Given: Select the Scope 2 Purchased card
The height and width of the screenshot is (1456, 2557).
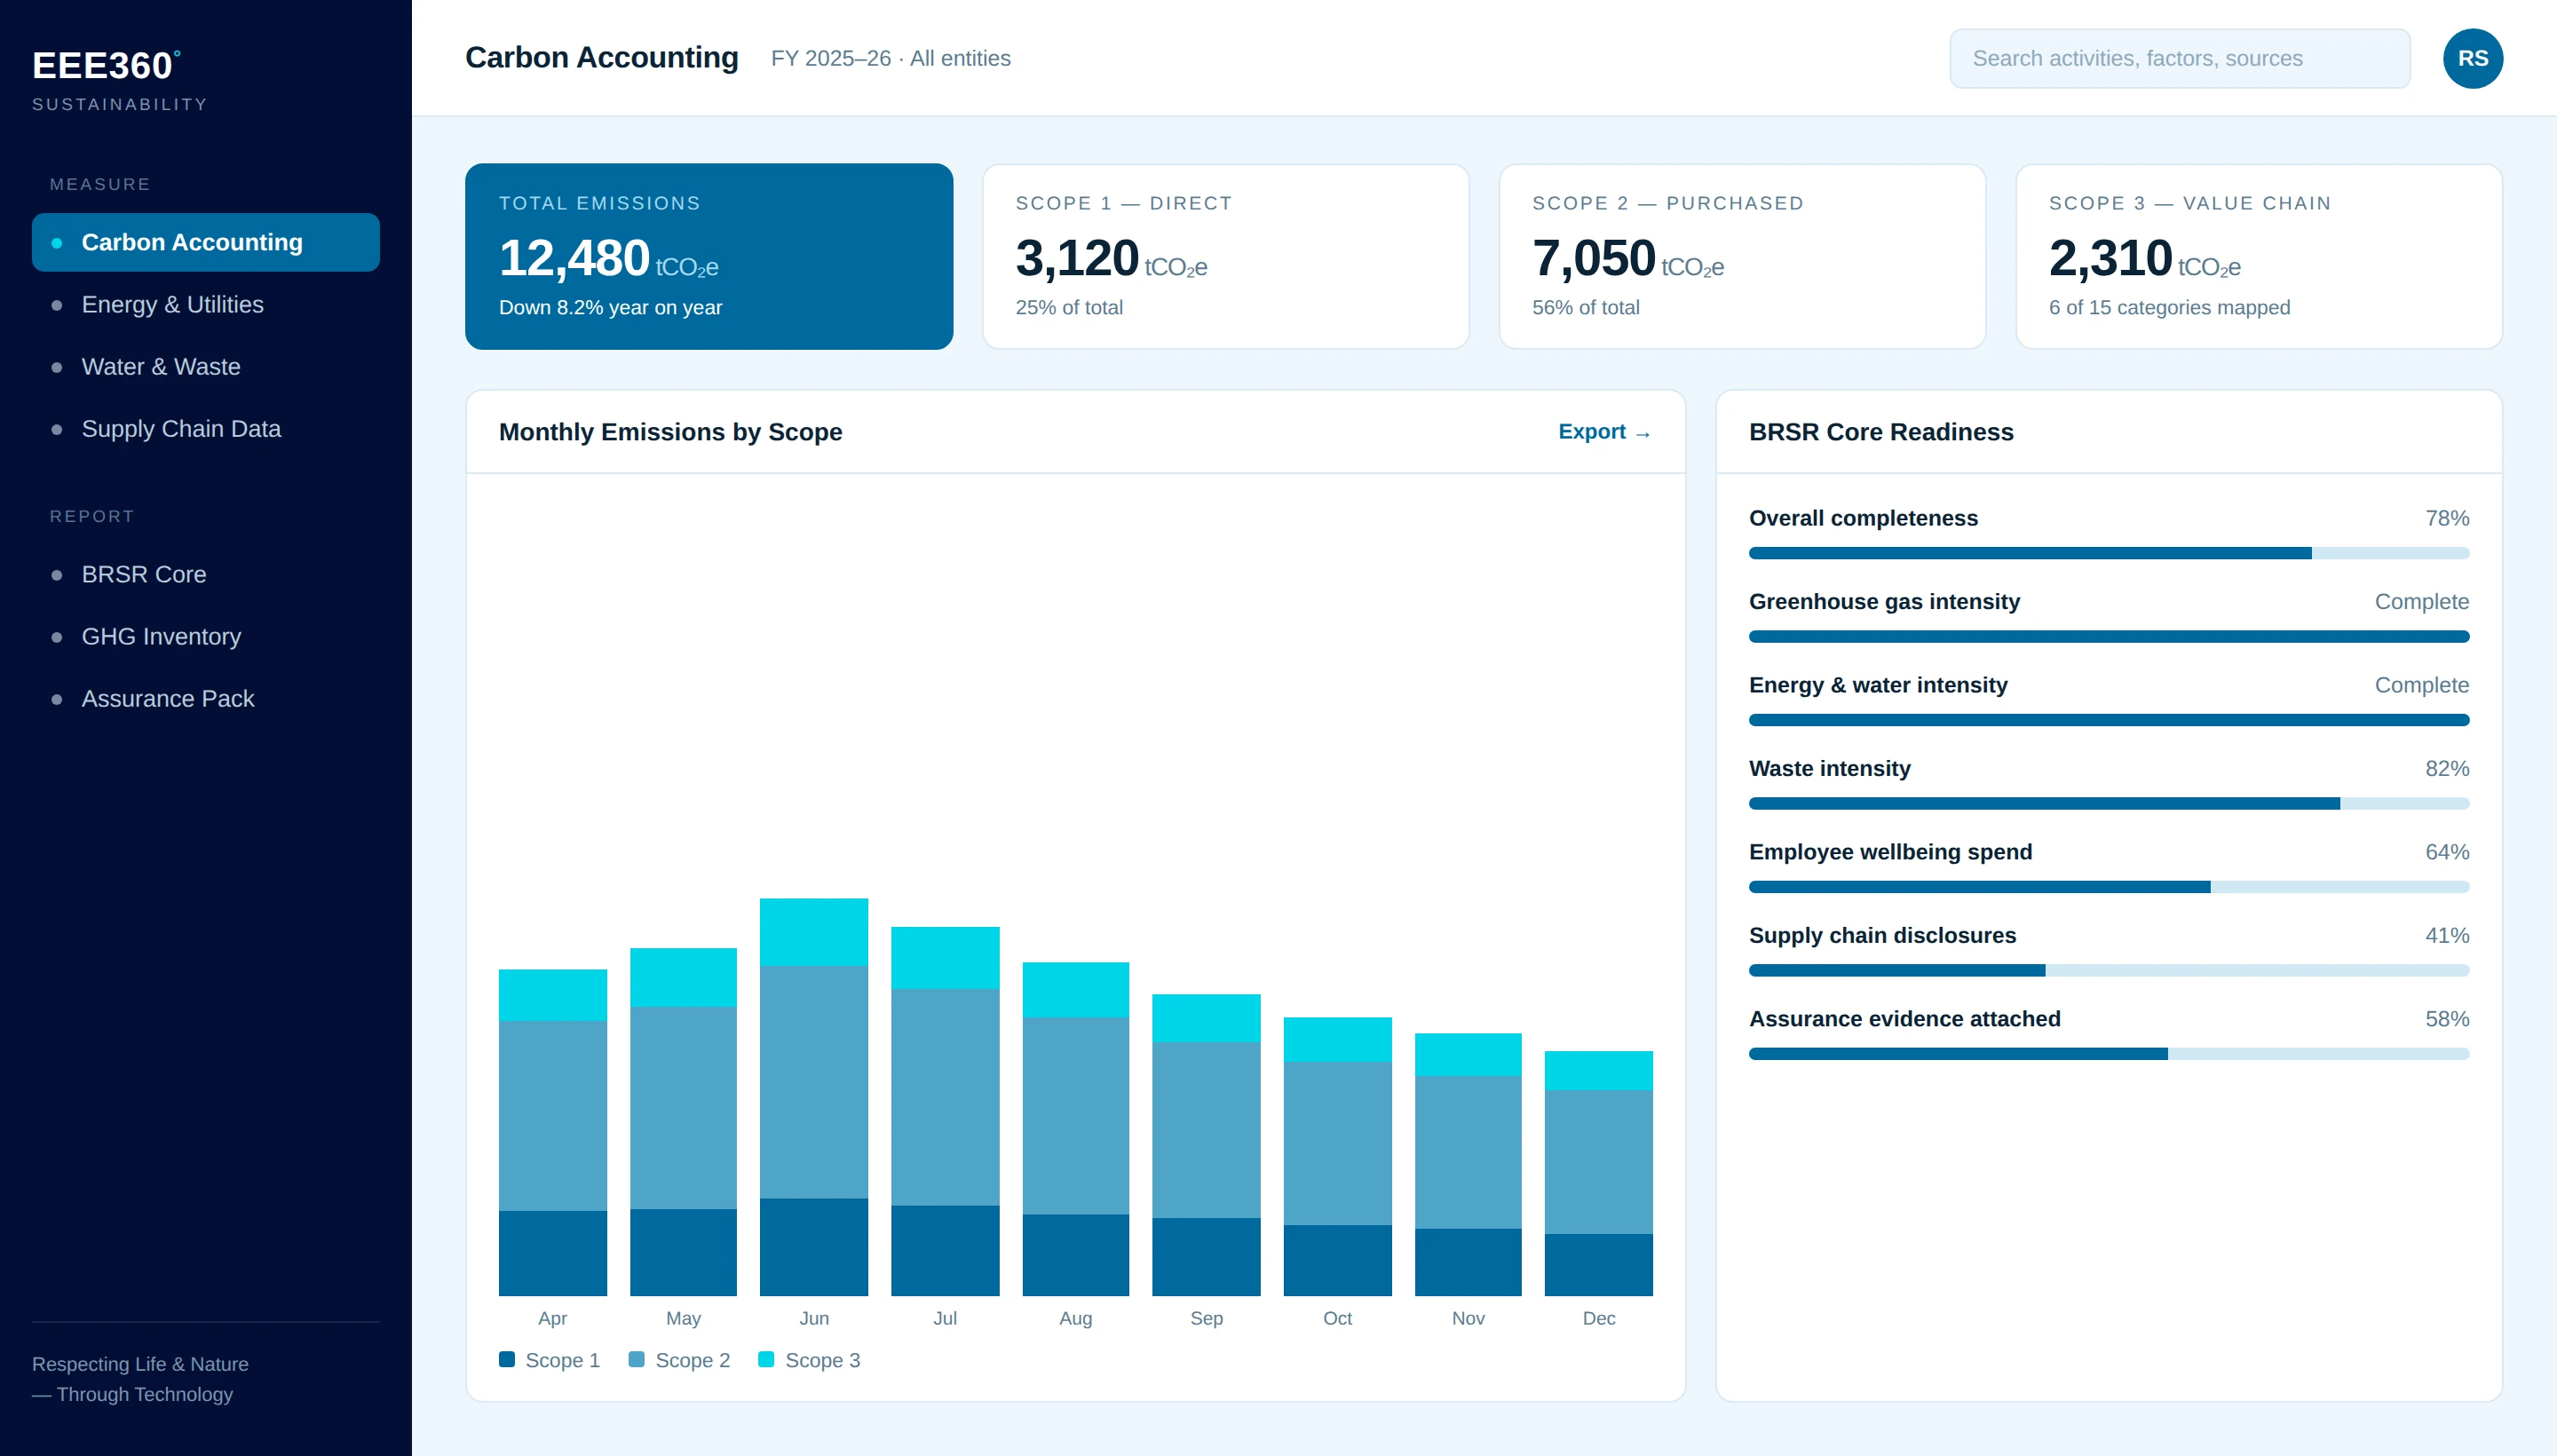Looking at the screenshot, I should coord(1742,256).
